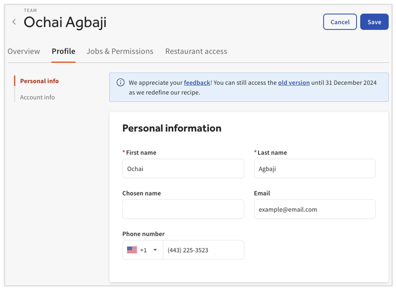This screenshot has height=290, width=396.
Task: Click the Save button
Action: tap(374, 21)
